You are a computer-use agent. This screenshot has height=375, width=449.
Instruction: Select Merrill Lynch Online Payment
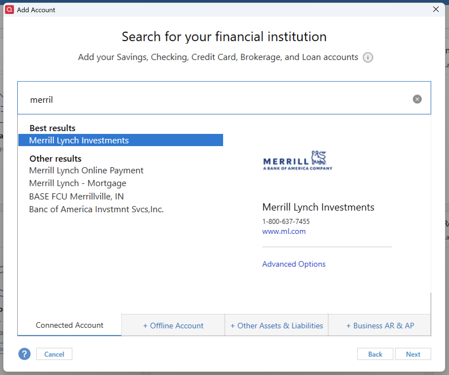click(x=86, y=170)
